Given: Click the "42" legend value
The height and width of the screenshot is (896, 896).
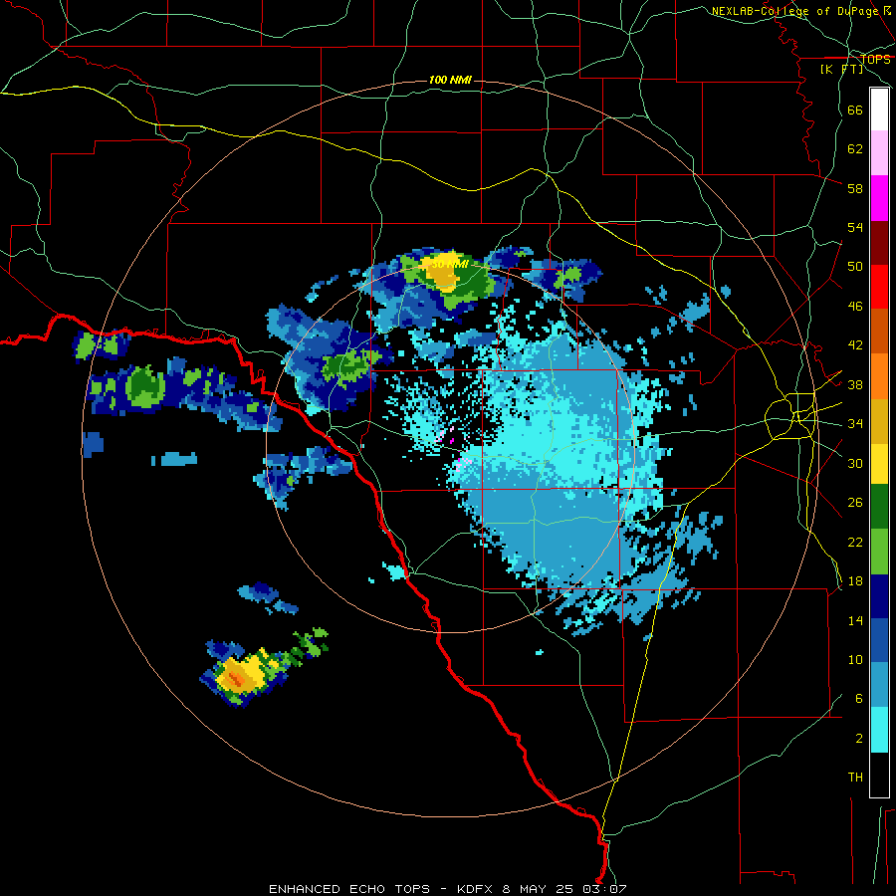Looking at the screenshot, I should [855, 345].
